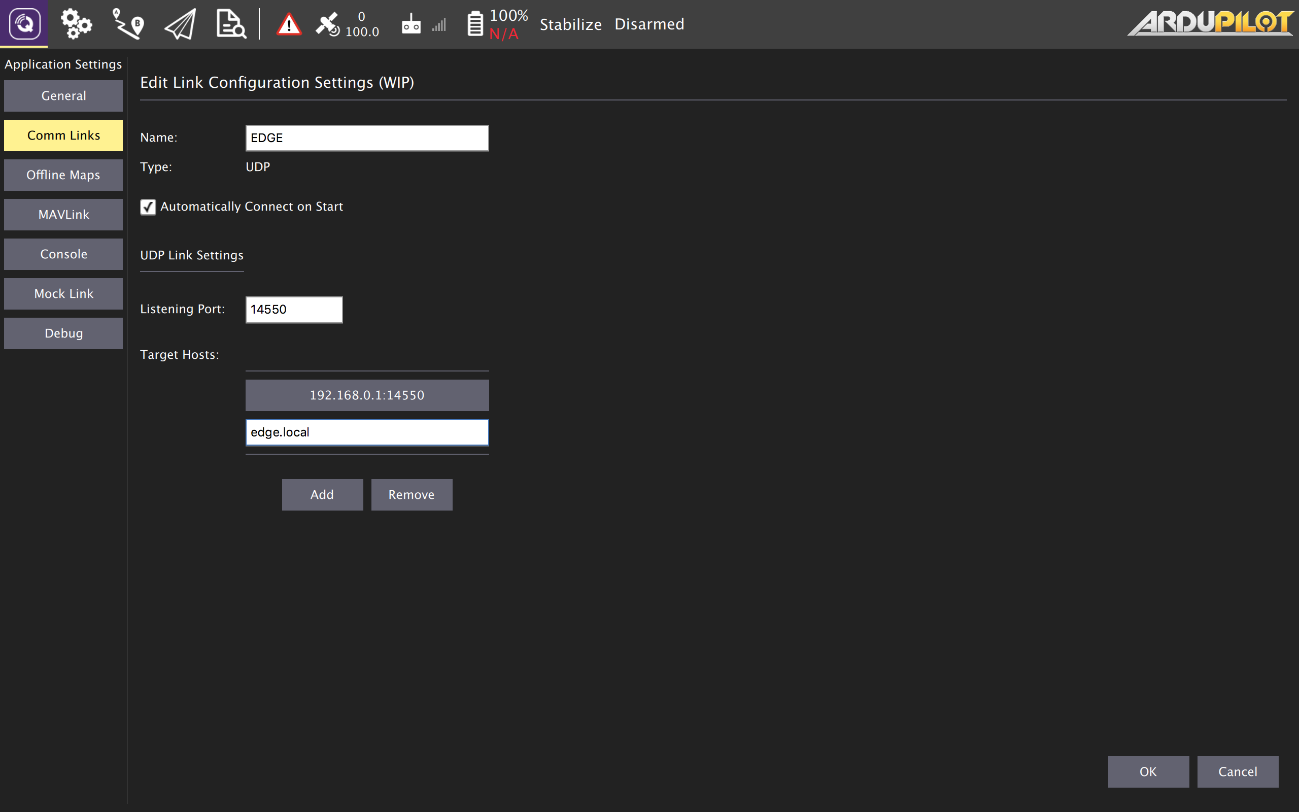
Task: Open the Debug settings tab
Action: click(63, 333)
